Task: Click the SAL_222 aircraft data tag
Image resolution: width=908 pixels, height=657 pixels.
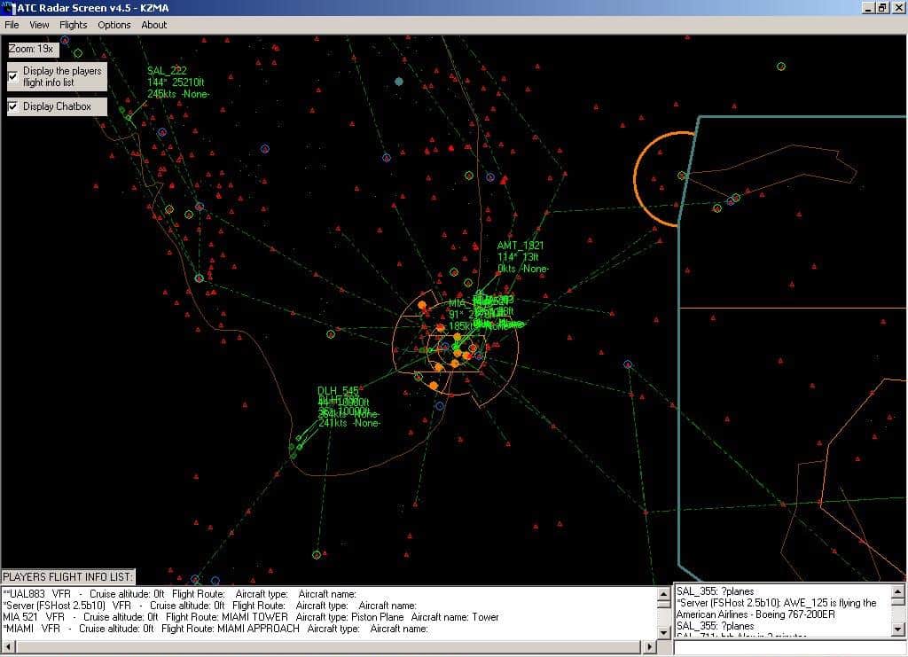Action: point(168,71)
